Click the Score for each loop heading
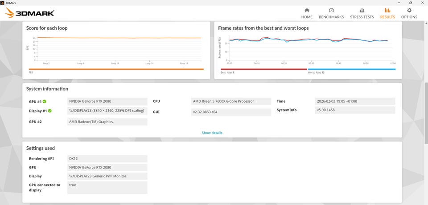The image size is (428, 205). 47,28
